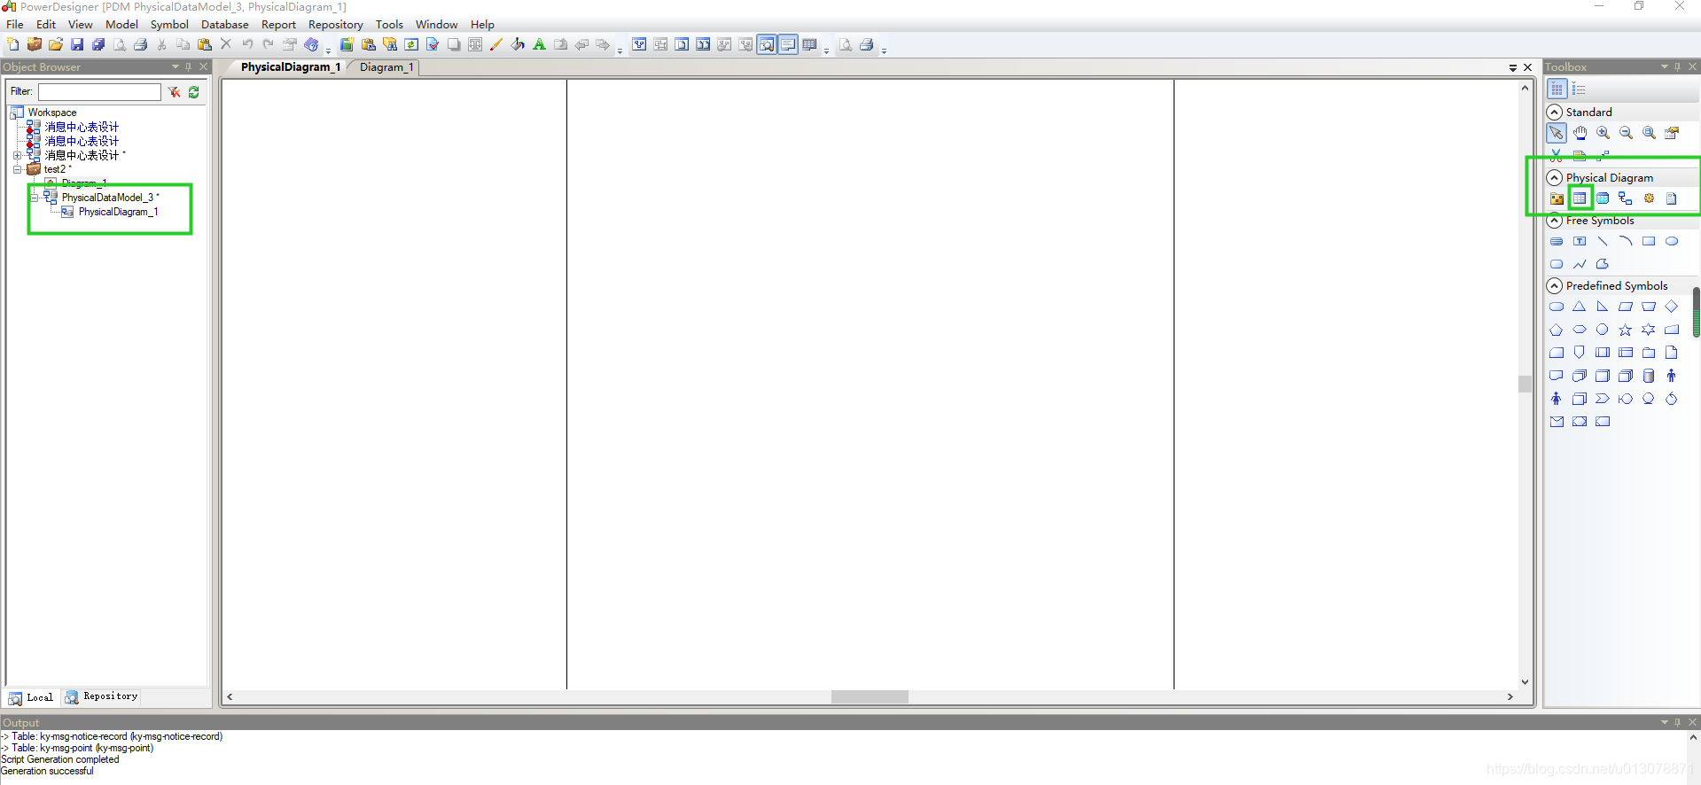Screen dimensions: 1701x785
Task: Switch to the Diagram_1 tab
Action: point(386,67)
